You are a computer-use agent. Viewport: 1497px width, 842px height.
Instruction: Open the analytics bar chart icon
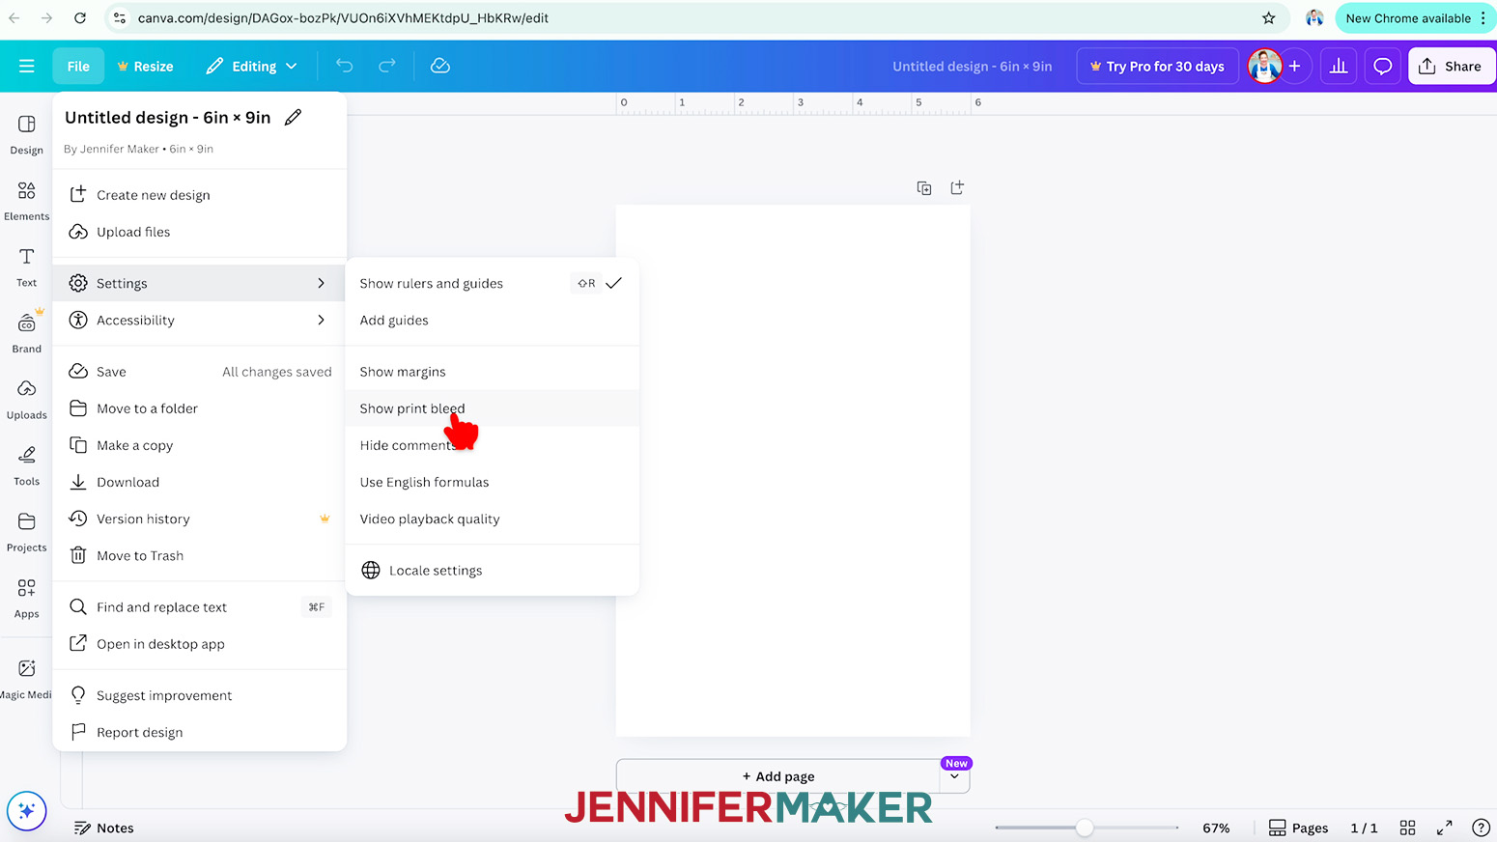1339,66
